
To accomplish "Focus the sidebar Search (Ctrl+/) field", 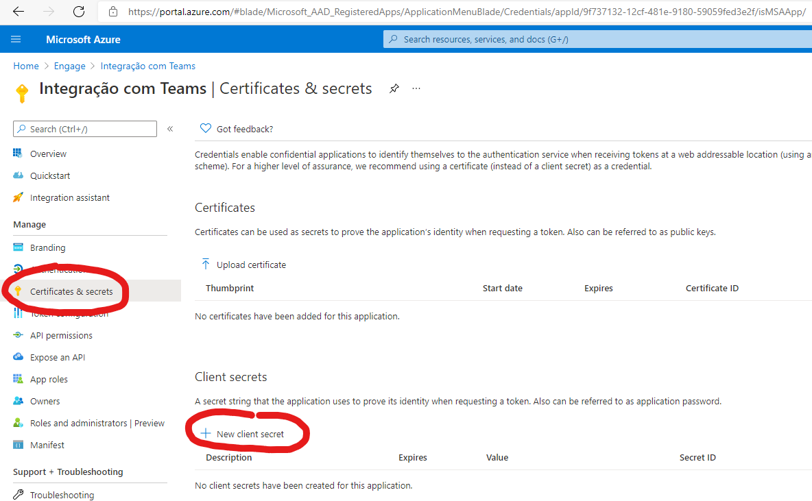I will point(85,129).
